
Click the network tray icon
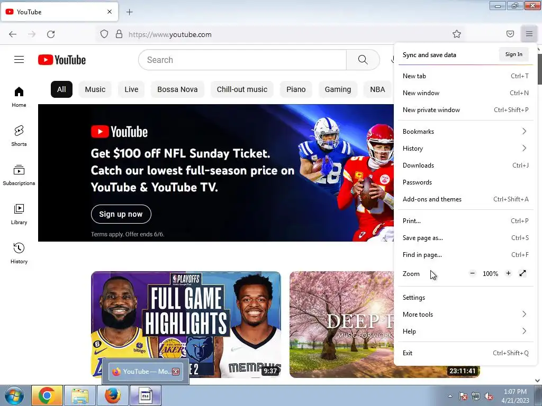(x=476, y=396)
